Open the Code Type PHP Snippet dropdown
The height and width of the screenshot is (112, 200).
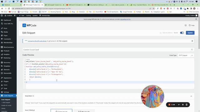click(x=186, y=55)
